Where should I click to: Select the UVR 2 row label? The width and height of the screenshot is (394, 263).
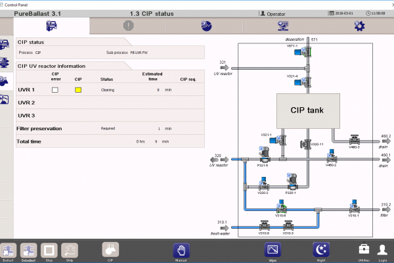pos(26,103)
